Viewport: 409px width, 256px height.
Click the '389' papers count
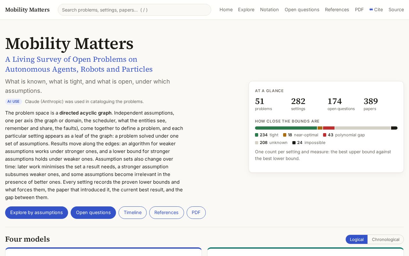(x=371, y=101)
